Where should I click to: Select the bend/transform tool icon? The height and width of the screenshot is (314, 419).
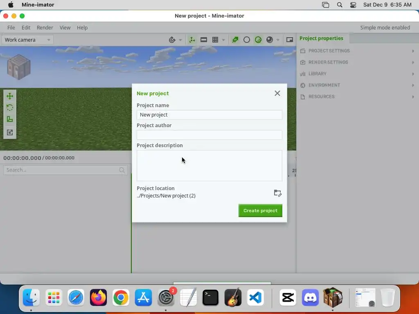(x=10, y=132)
